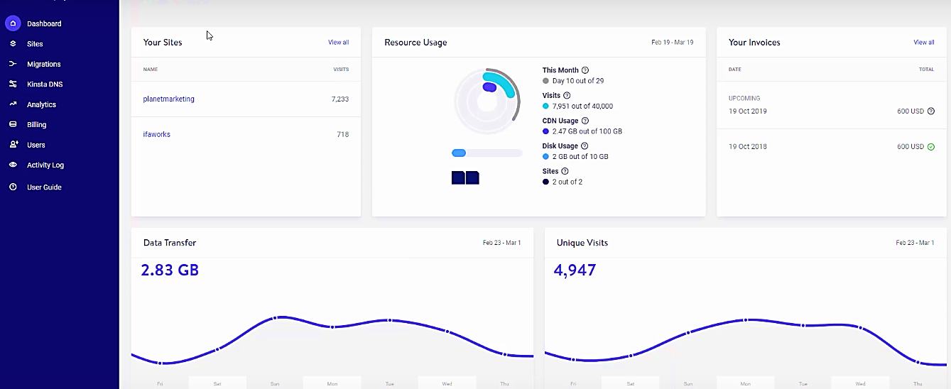951x389 pixels.
Task: Click the Kinsta DNS icon in sidebar
Action: [x=13, y=84]
